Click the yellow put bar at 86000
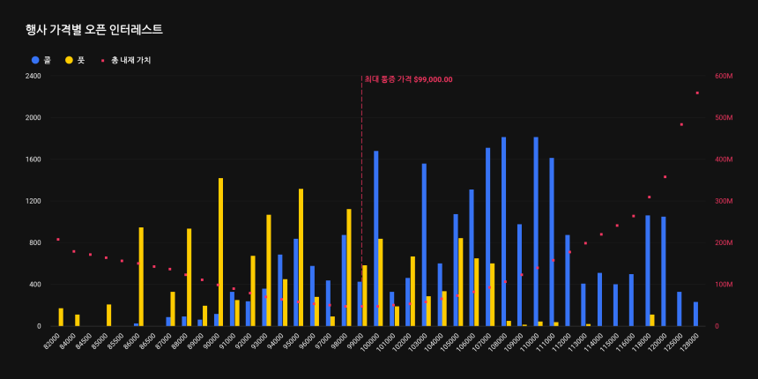This screenshot has height=379, width=758. tap(141, 277)
